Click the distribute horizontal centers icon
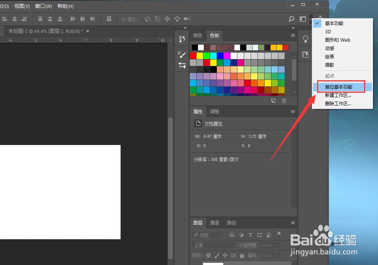 (x=82, y=19)
